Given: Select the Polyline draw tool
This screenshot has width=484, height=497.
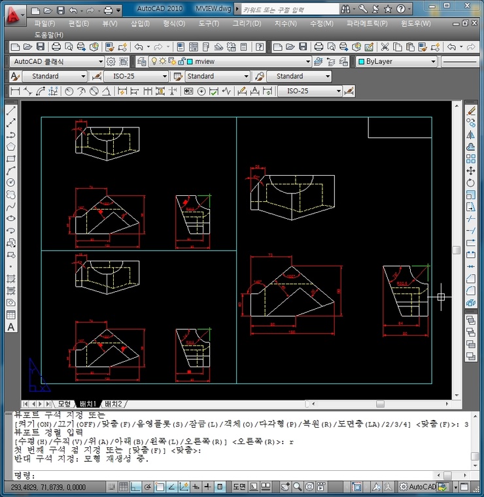Looking at the screenshot, I should click(11, 135).
